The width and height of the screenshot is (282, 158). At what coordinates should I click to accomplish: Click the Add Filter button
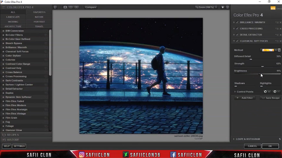[x=245, y=98]
